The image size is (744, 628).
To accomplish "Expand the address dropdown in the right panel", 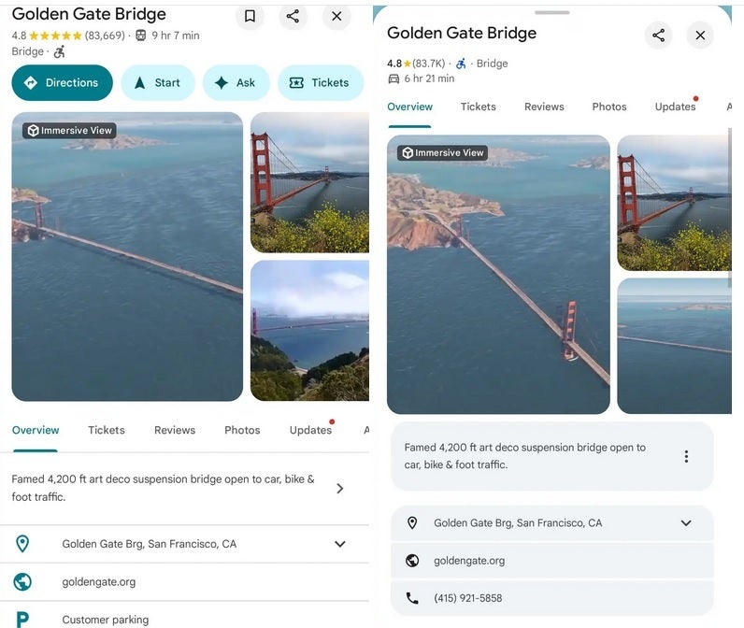I will [x=686, y=523].
